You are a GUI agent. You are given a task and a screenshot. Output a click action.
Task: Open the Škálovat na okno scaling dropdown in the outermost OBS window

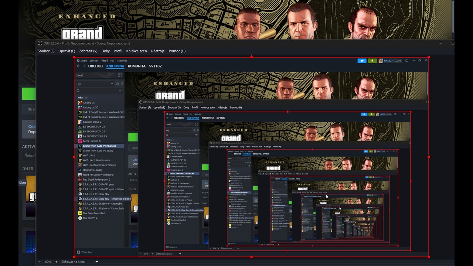[80, 262]
